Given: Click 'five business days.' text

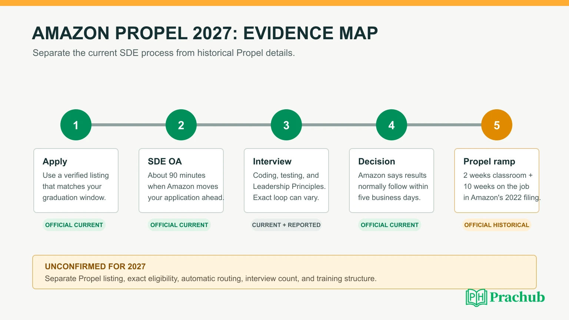Looking at the screenshot, I should coord(389,197).
